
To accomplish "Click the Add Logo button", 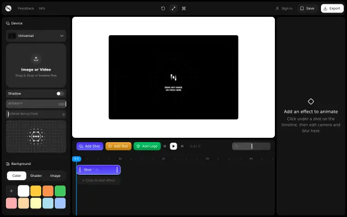I will point(147,146).
